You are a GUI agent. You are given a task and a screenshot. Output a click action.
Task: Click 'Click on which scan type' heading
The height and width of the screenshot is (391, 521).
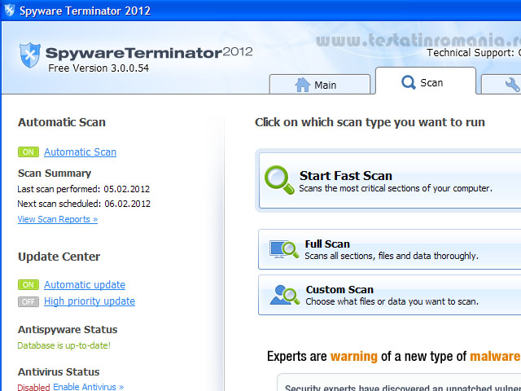(x=370, y=122)
